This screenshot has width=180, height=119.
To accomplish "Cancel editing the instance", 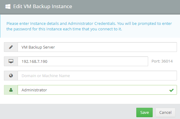I will (x=165, y=112).
